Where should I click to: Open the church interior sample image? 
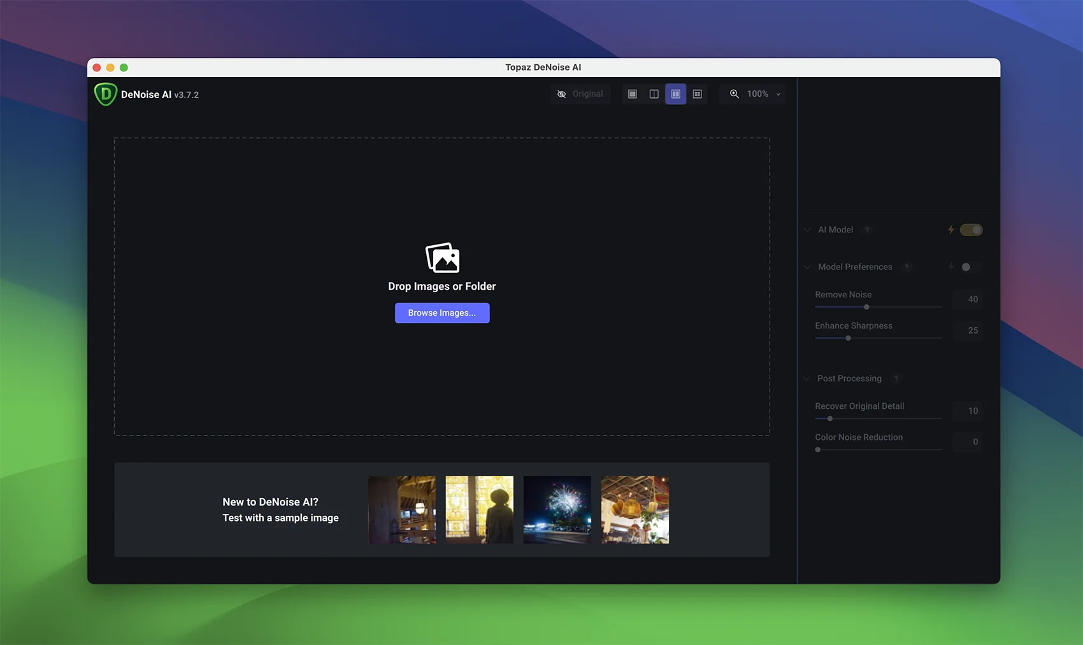pos(402,510)
